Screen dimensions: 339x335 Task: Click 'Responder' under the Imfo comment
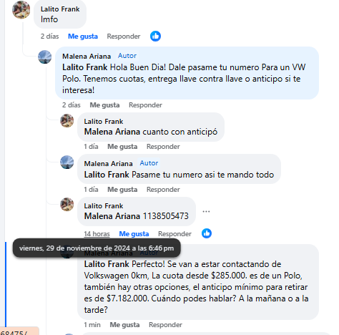tap(124, 37)
